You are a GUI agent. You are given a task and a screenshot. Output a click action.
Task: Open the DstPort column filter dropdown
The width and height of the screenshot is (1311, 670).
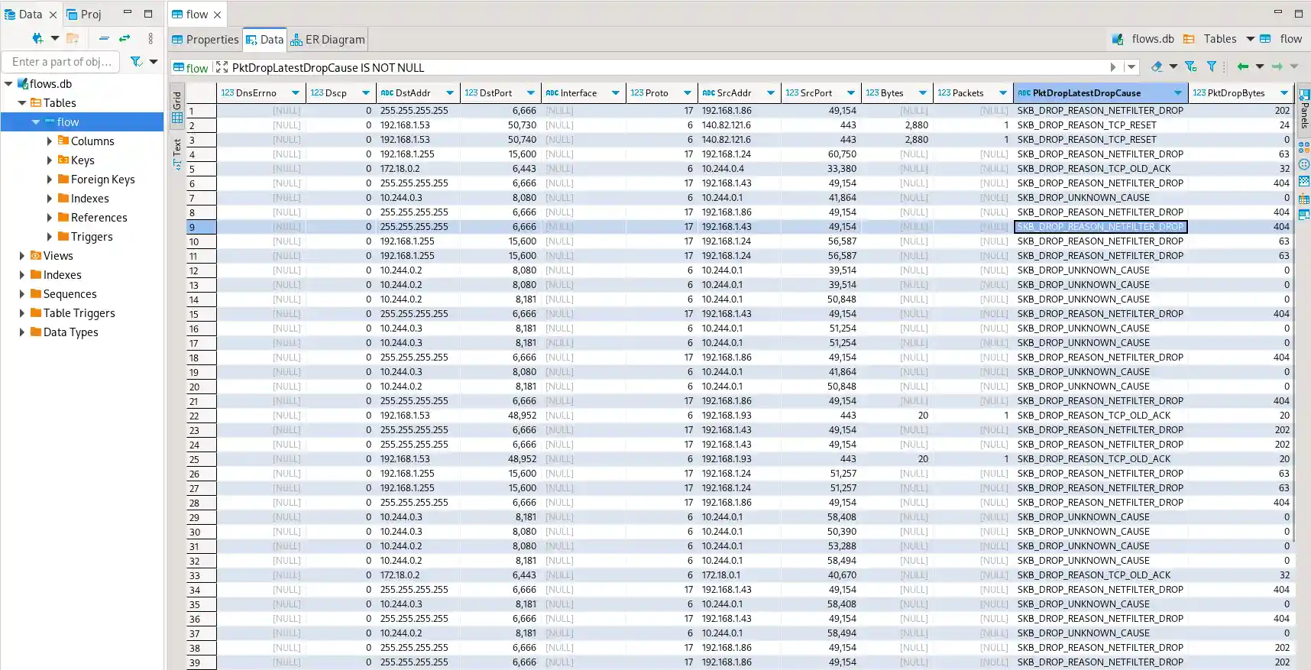(531, 93)
